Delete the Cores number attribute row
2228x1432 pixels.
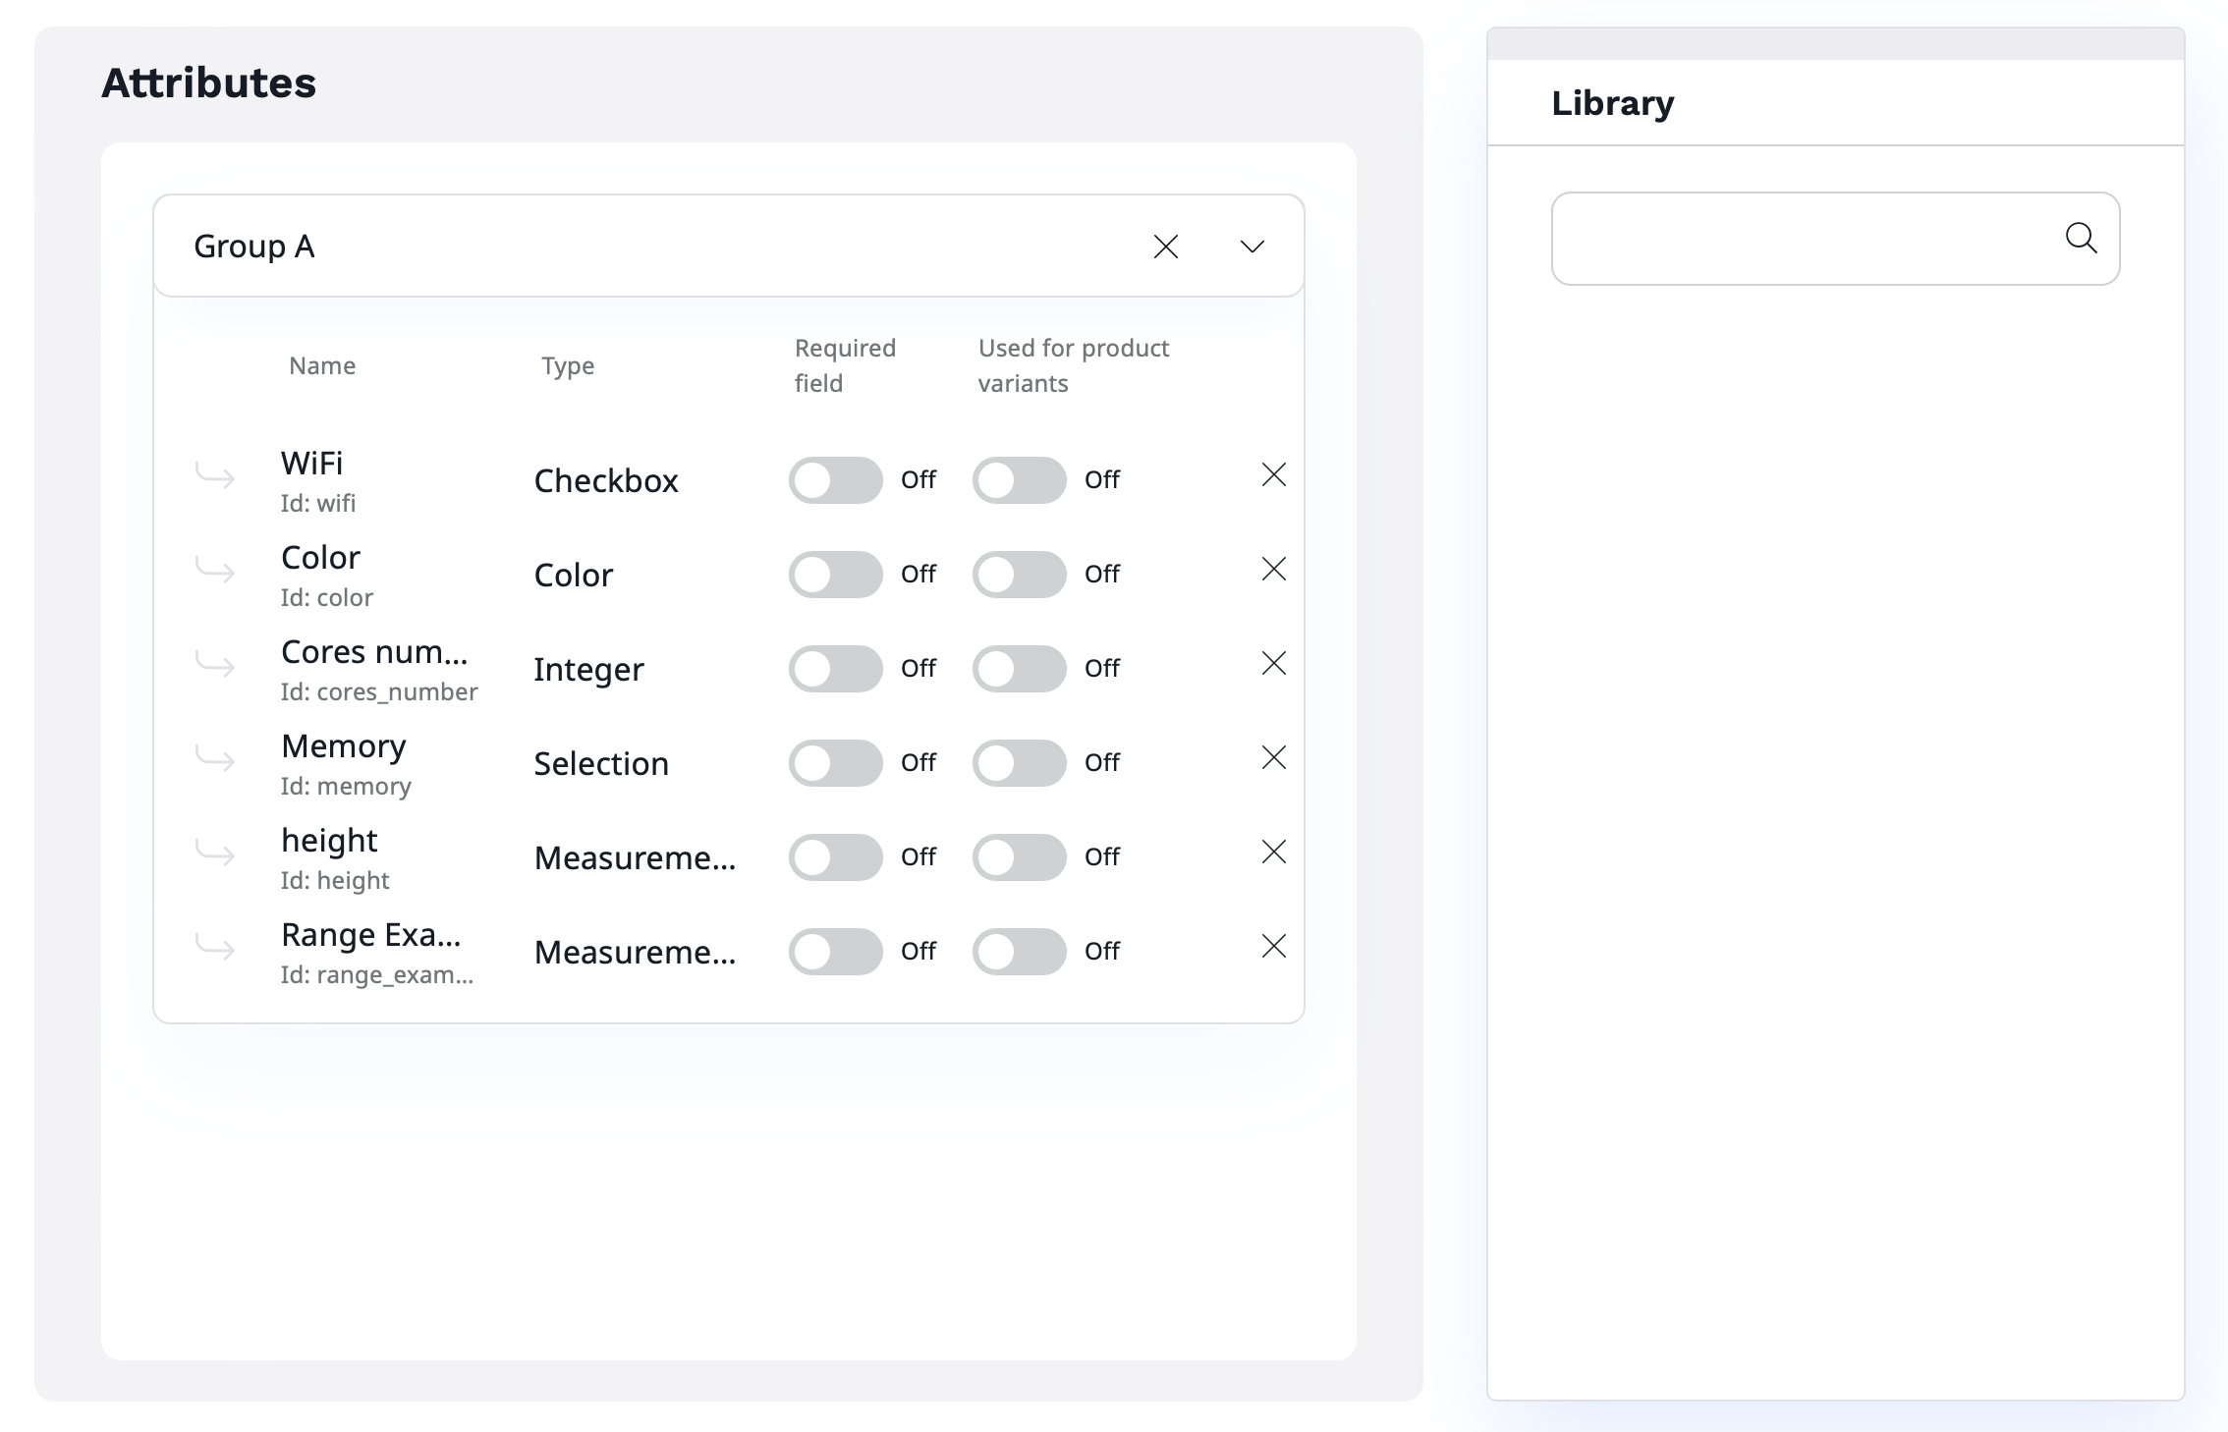point(1273,664)
